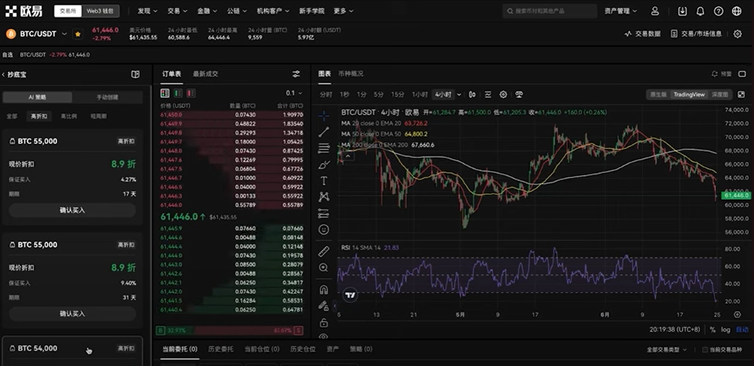Open the 历史委托 tab

tap(221, 349)
